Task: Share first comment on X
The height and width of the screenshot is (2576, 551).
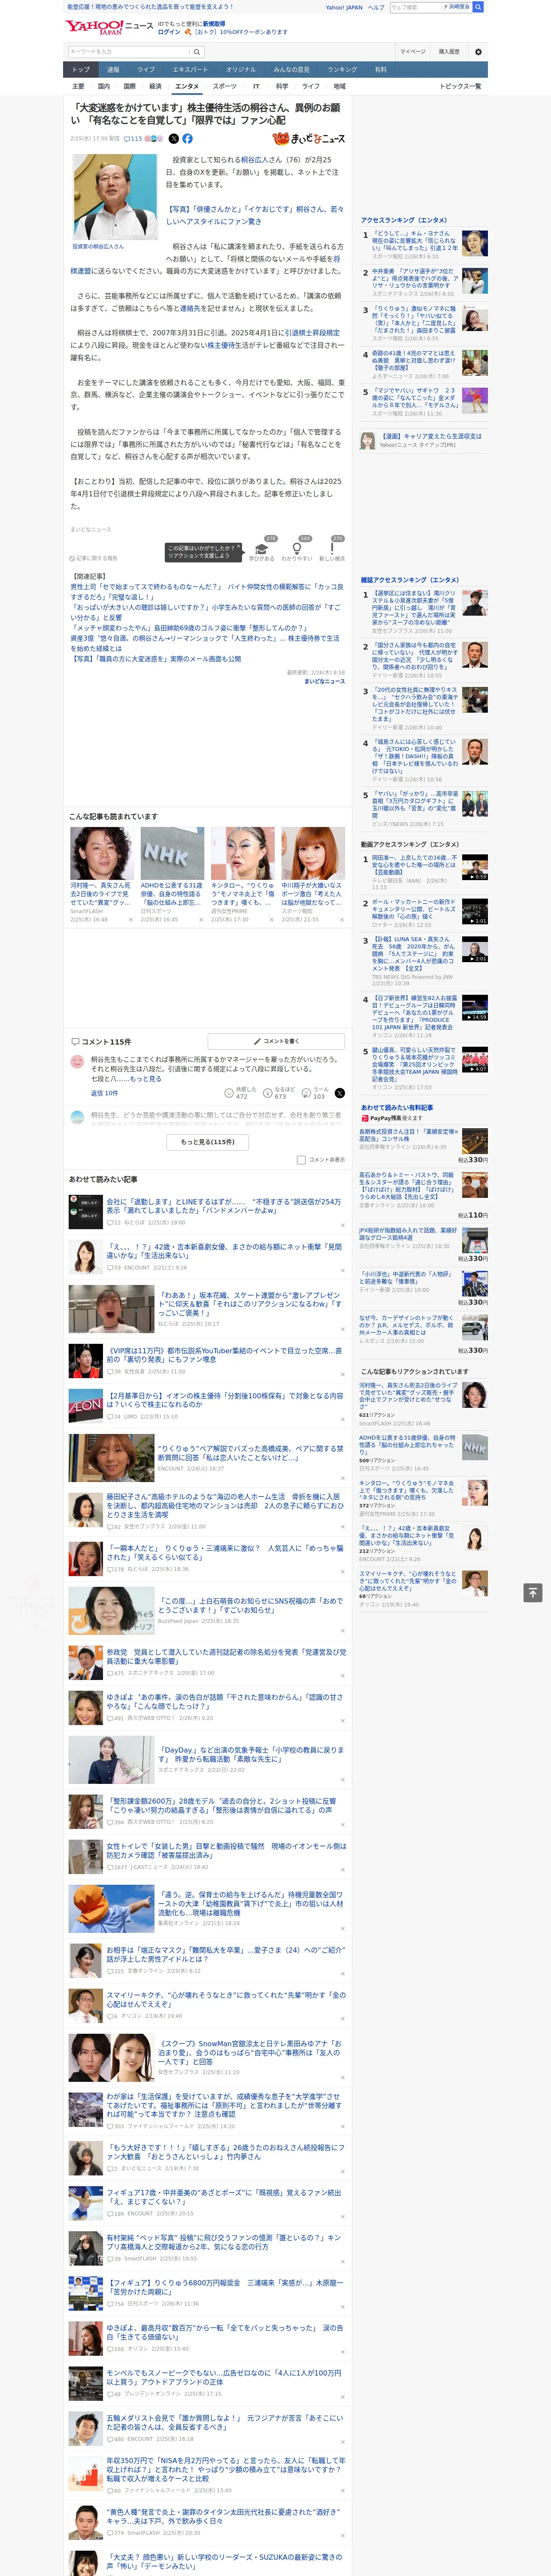Action: pos(340,1093)
